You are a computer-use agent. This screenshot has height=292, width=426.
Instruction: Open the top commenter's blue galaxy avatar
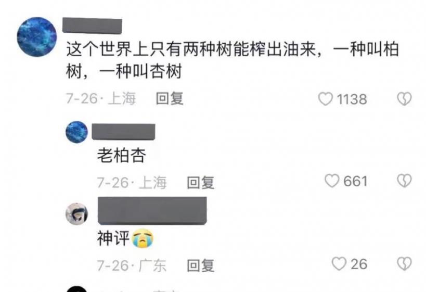[x=37, y=37]
